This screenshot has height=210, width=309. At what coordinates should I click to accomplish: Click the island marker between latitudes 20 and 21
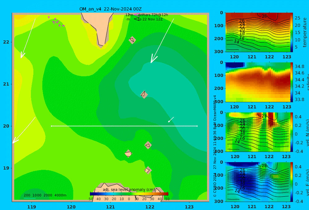pyautogui.click(x=144, y=94)
